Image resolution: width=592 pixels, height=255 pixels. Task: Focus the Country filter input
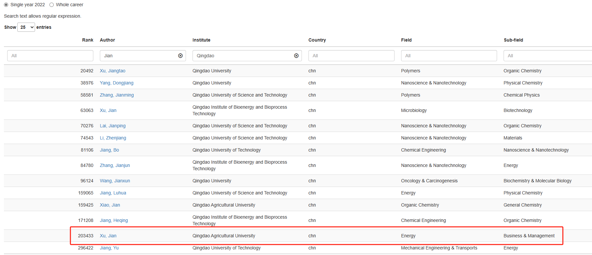click(351, 56)
